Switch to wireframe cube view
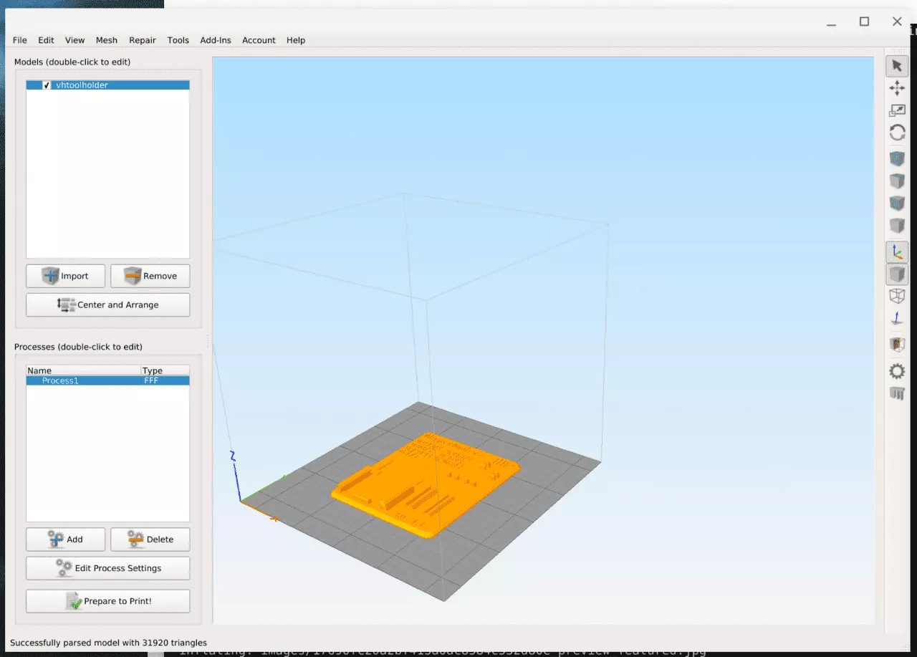The image size is (917, 657). pyautogui.click(x=896, y=296)
